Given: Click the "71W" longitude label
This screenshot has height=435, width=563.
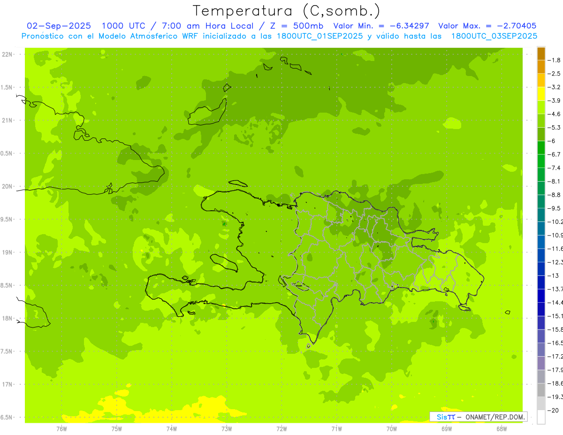Looking at the screenshot, I should [336, 428].
